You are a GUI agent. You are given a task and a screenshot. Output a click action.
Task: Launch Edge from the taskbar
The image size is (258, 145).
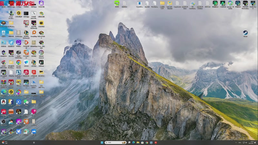pyautogui.click(x=134, y=142)
